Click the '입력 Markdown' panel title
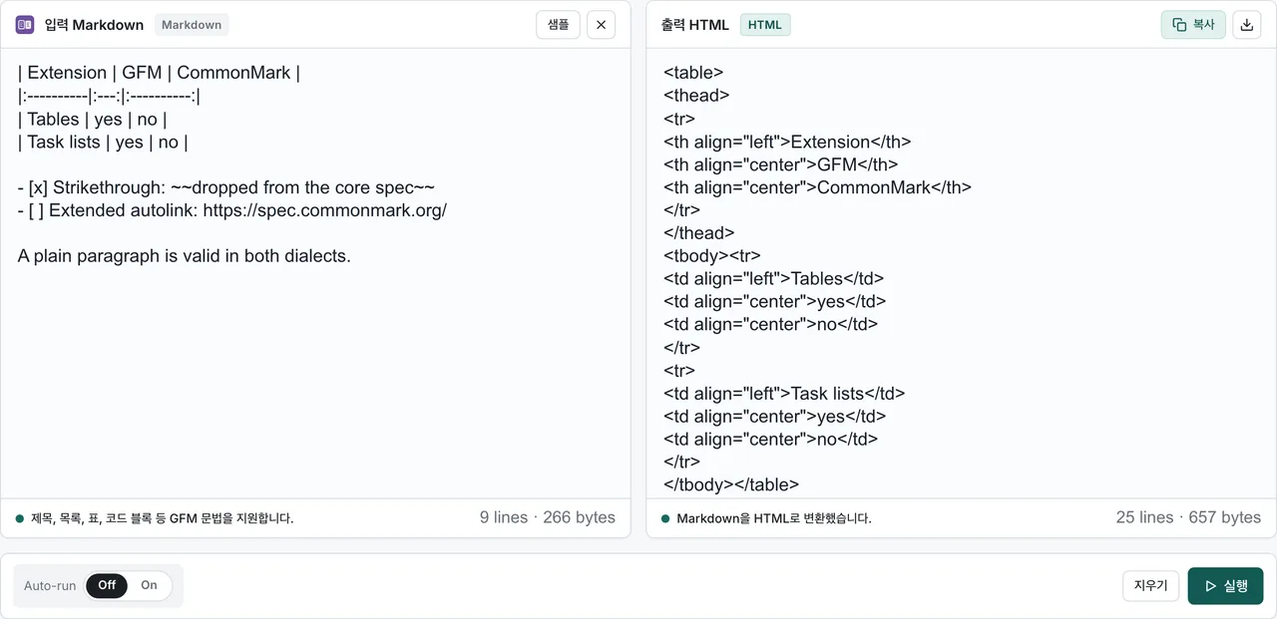Image resolution: width=1277 pixels, height=619 pixels. (x=94, y=25)
